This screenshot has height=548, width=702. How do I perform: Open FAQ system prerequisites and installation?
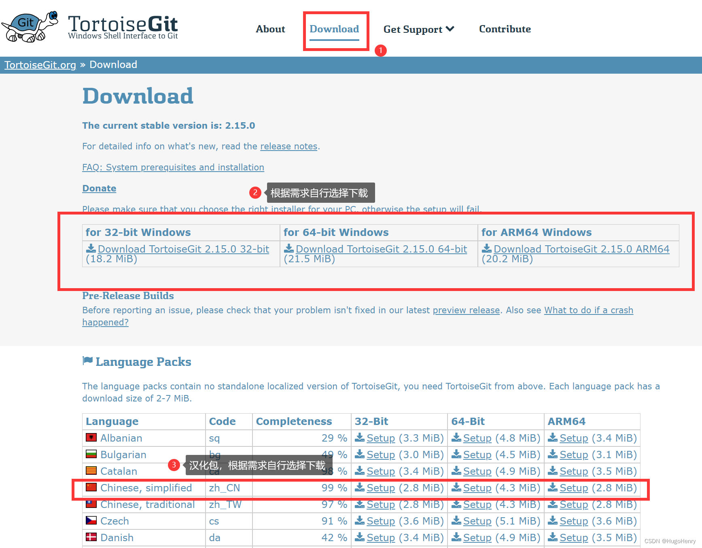(173, 167)
